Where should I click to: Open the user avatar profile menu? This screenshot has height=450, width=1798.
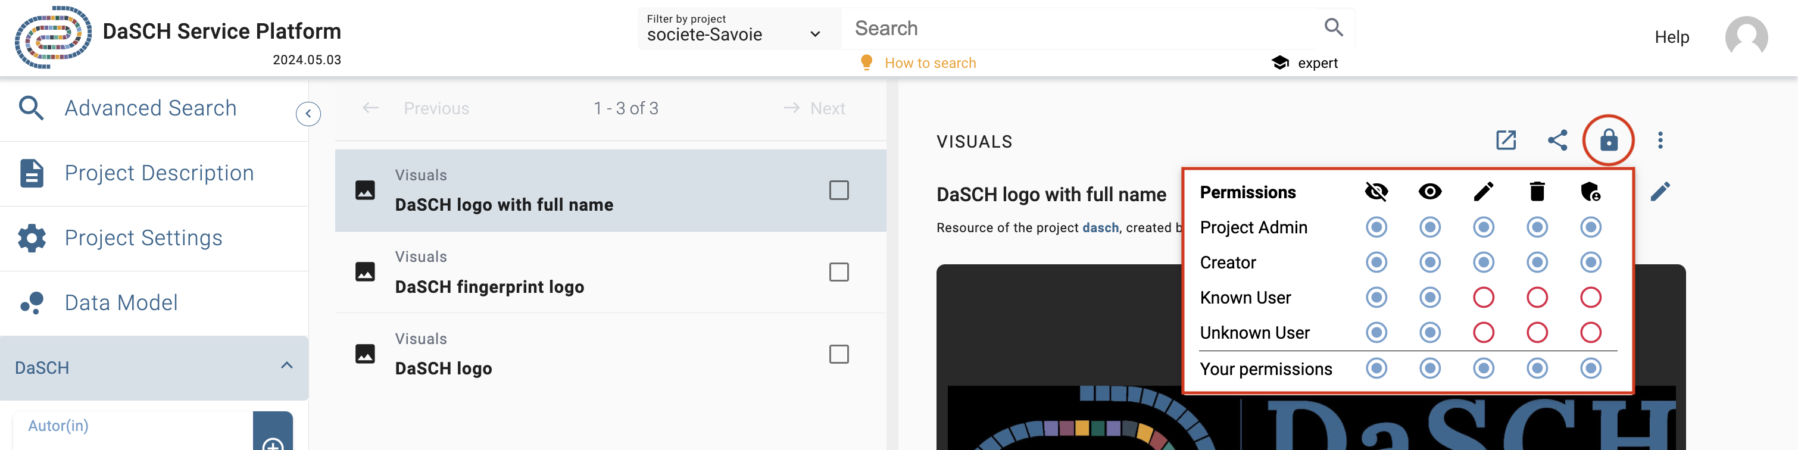click(1746, 37)
